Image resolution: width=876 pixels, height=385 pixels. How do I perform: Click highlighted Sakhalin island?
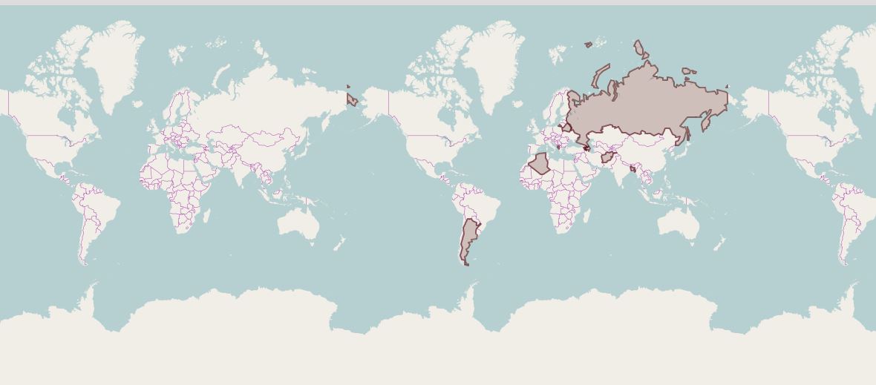coord(687,134)
